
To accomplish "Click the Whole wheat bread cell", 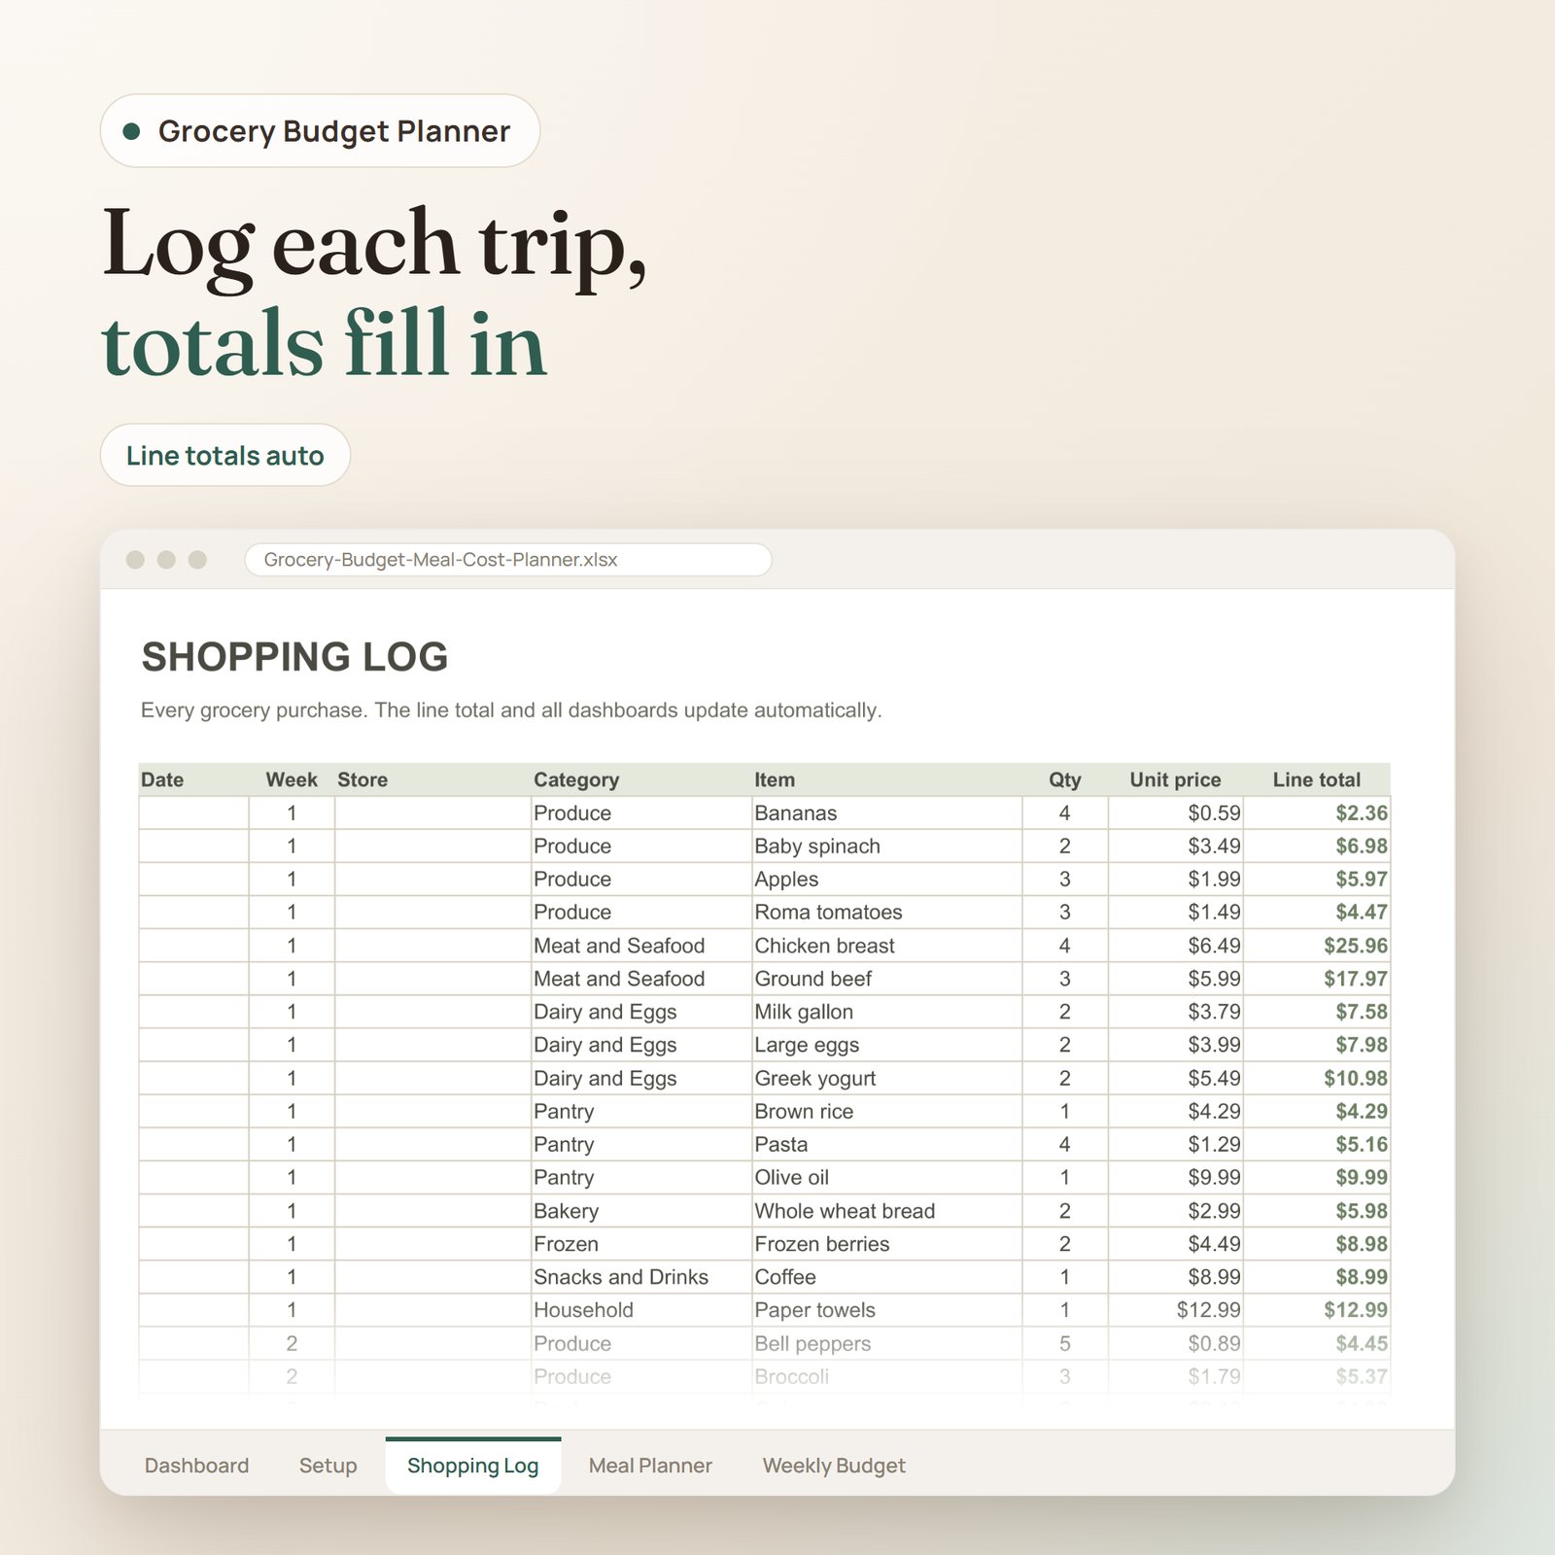I will (886, 1211).
